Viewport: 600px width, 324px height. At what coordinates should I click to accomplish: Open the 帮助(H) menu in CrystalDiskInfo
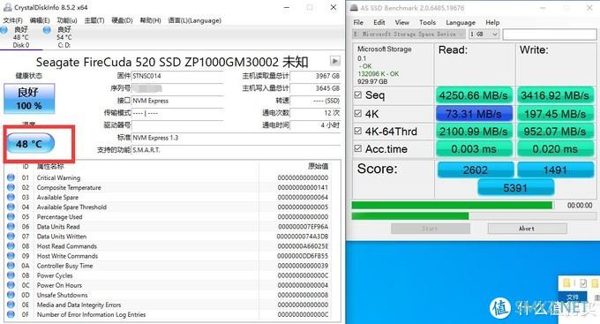(x=150, y=20)
